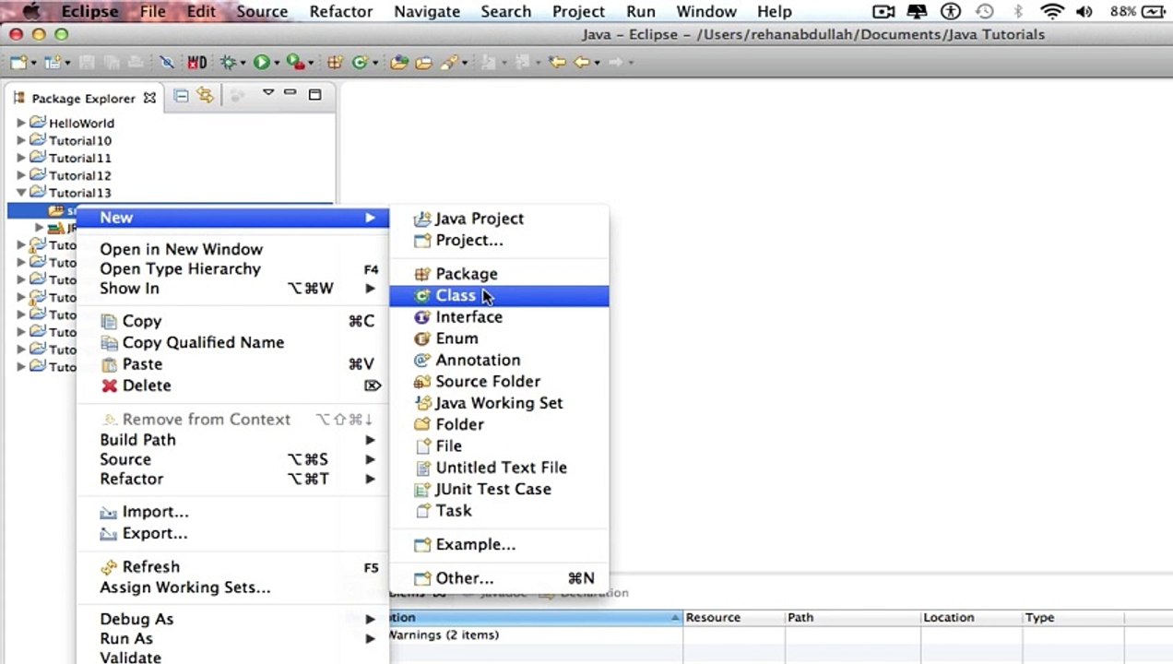Select Tutorial11 project in tree
1173x664 pixels.
point(80,158)
